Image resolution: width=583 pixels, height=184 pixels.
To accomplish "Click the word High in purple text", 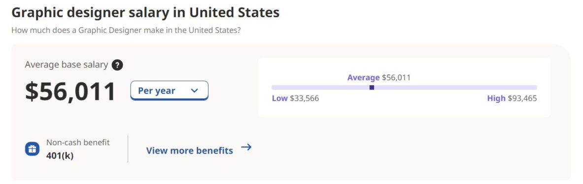I will pos(496,99).
